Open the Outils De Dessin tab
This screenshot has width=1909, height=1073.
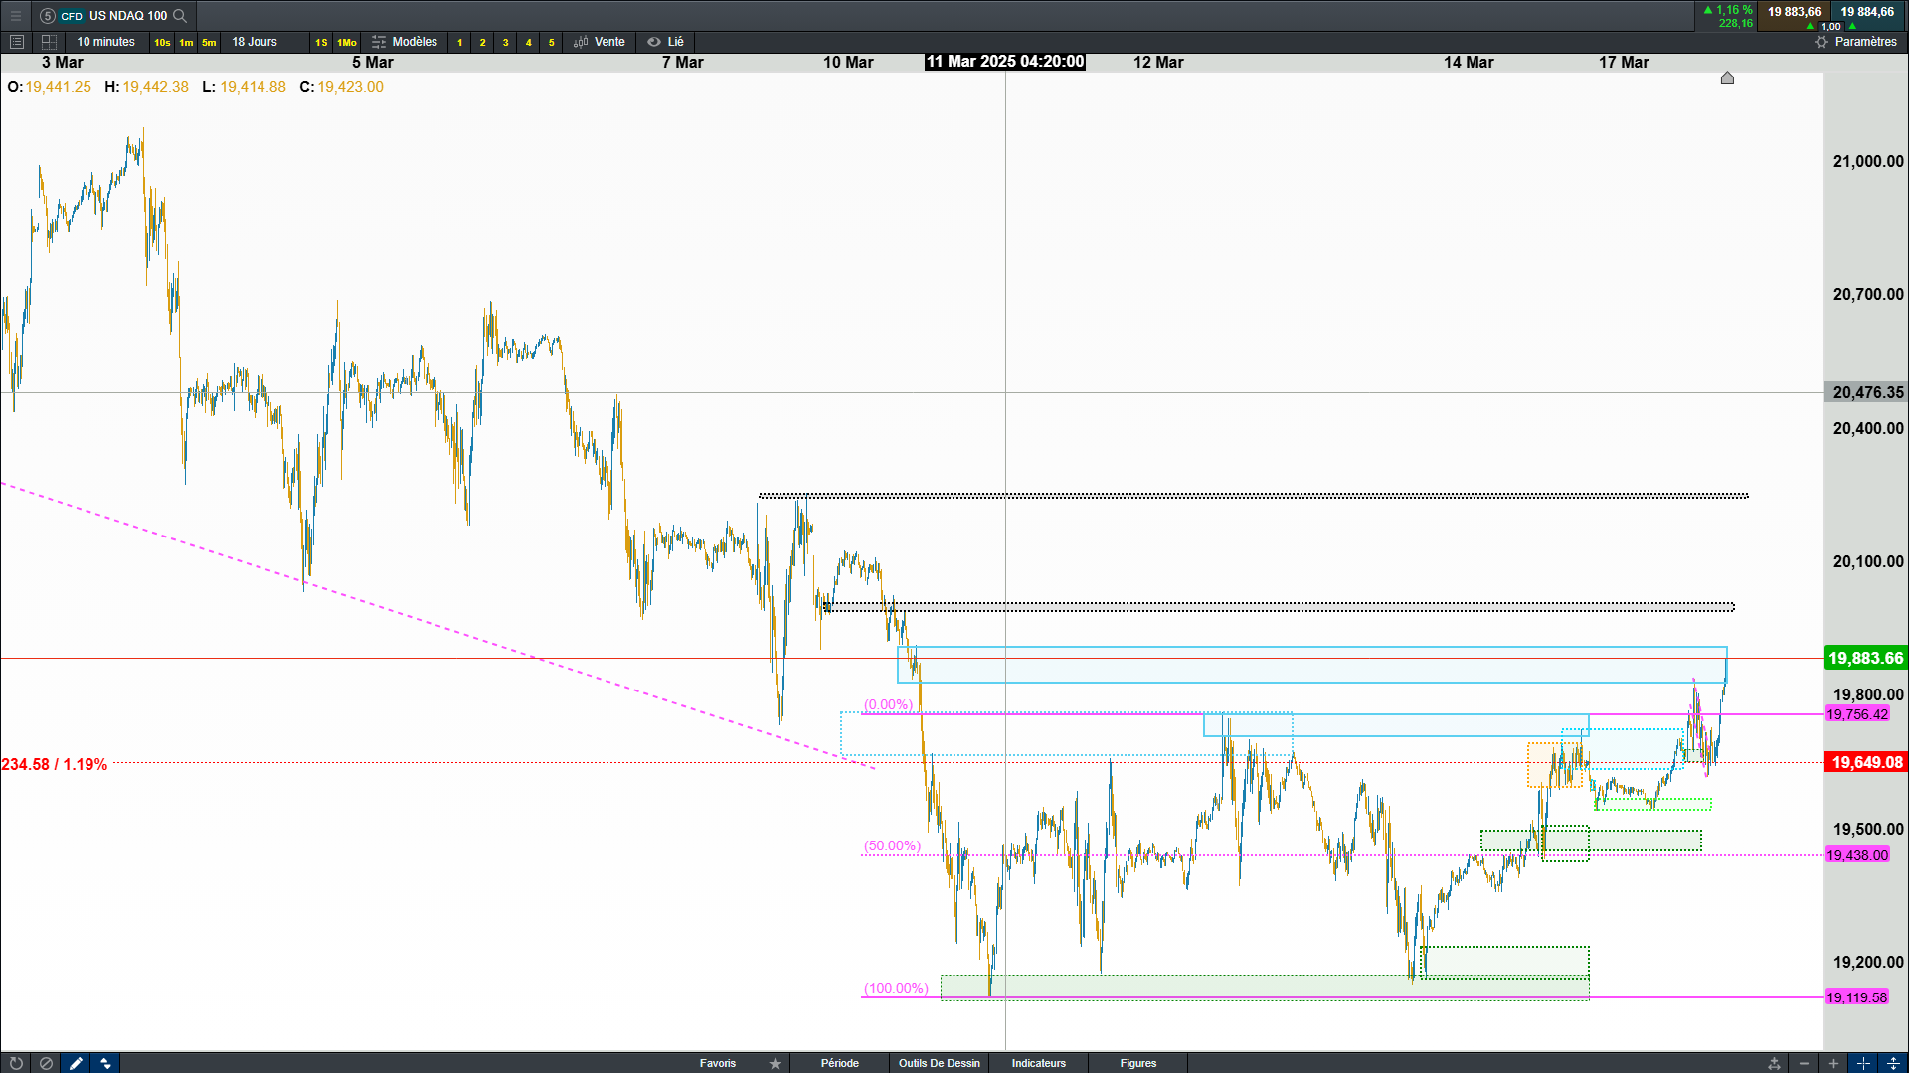tap(939, 1063)
